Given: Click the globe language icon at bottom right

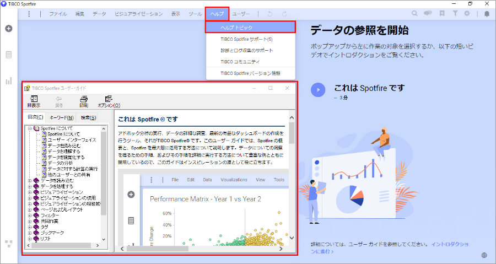Looking at the screenshot, I should pos(484,255).
